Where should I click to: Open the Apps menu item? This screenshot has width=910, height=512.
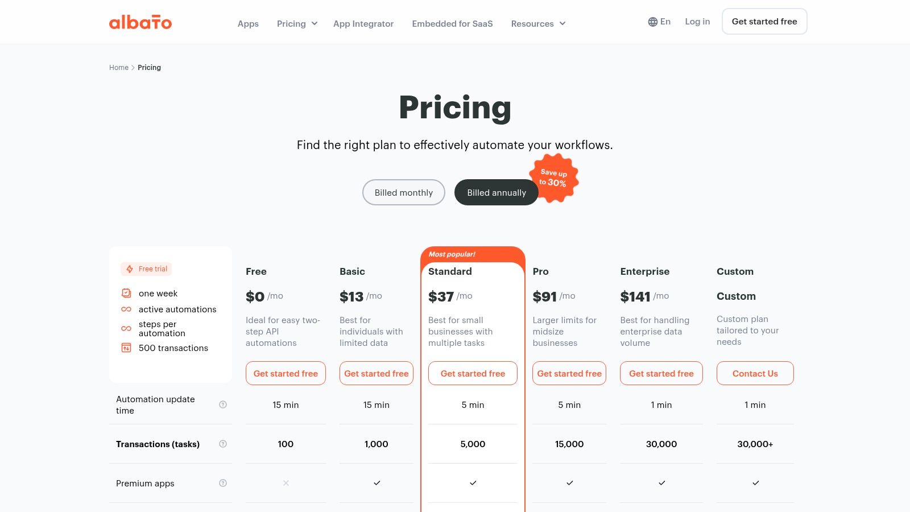point(248,24)
